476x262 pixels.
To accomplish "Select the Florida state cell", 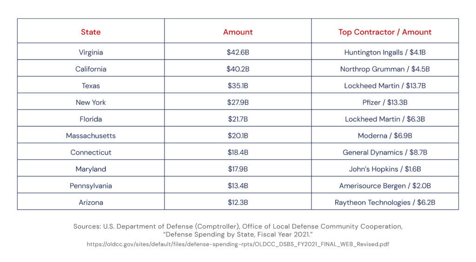I will [x=91, y=119].
